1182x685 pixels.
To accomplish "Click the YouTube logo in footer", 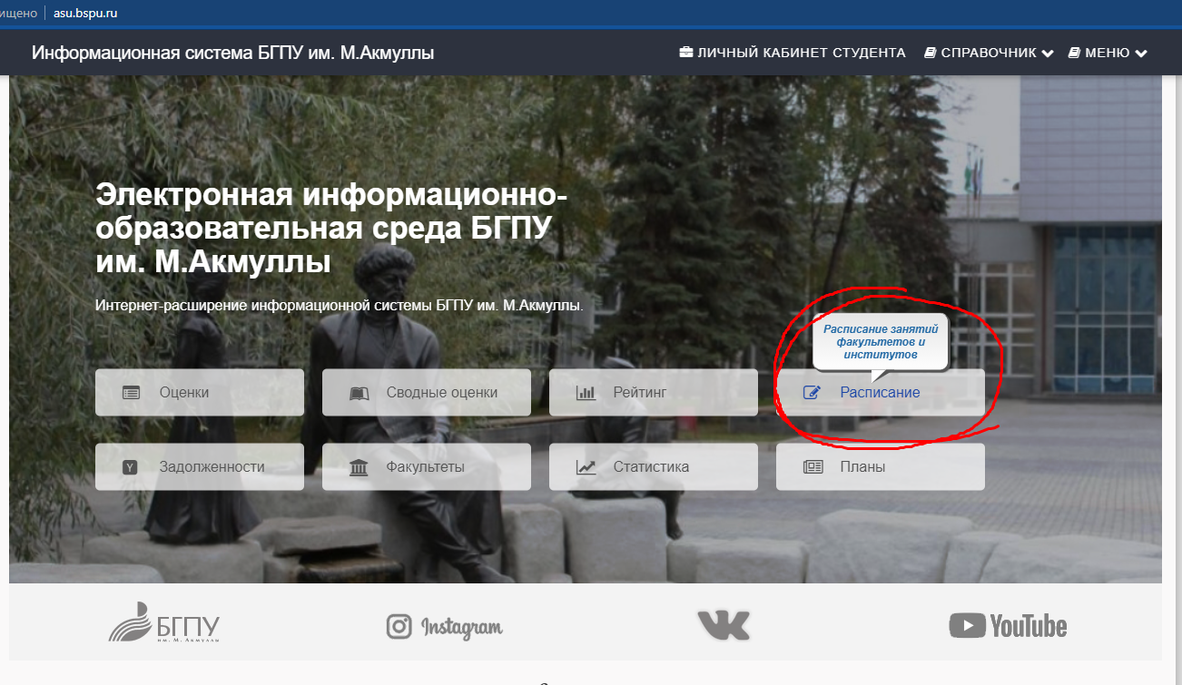I will tap(1008, 625).
